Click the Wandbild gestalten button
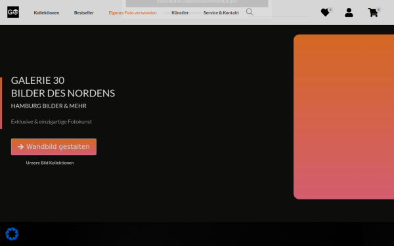 [54, 146]
